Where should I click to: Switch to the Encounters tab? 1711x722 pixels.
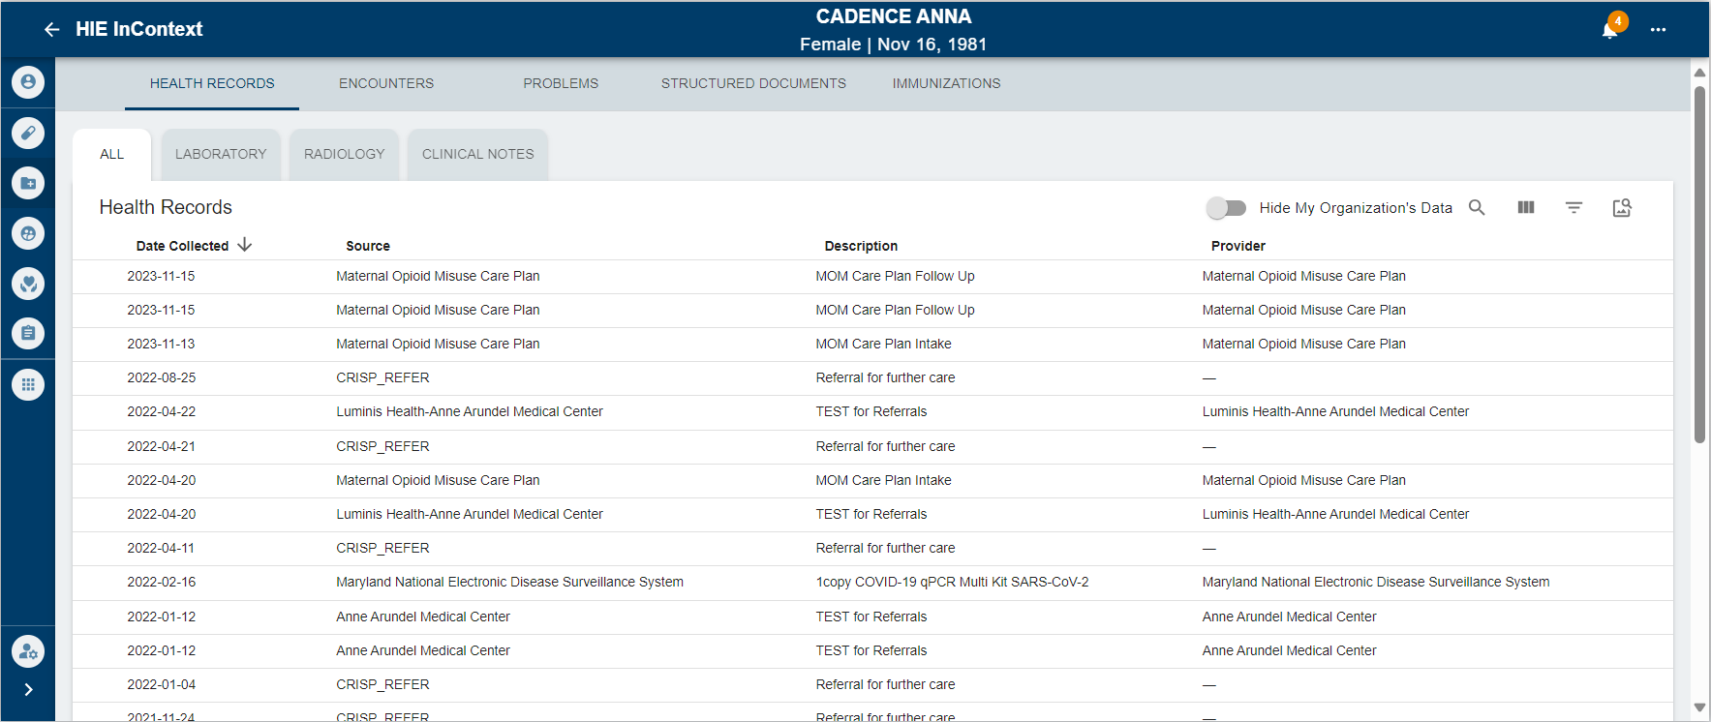(x=386, y=83)
